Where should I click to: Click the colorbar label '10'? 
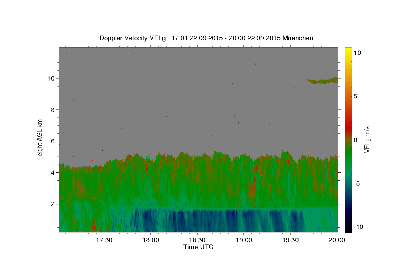tap(357, 52)
